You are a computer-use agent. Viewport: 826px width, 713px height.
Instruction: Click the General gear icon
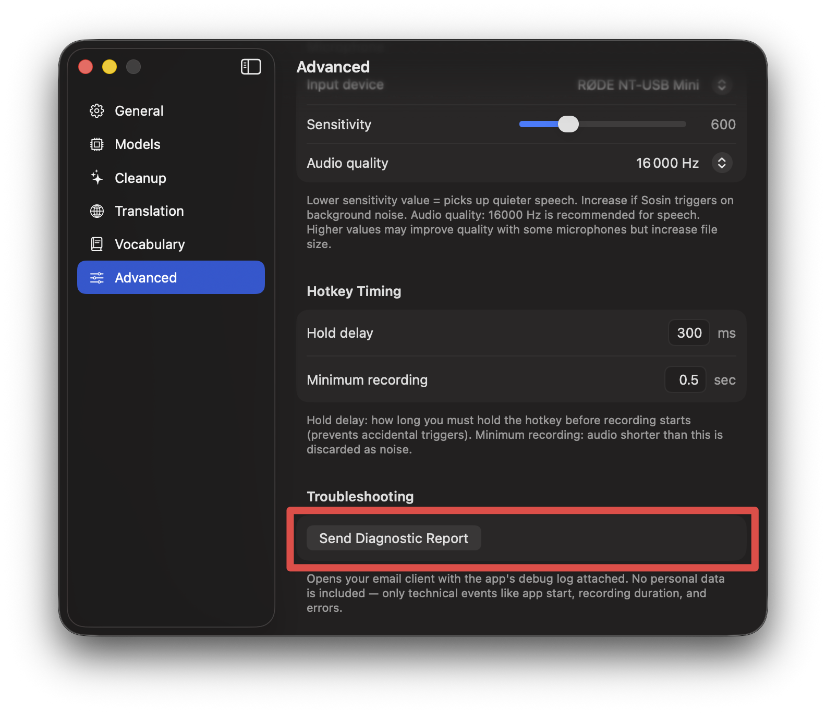click(97, 111)
